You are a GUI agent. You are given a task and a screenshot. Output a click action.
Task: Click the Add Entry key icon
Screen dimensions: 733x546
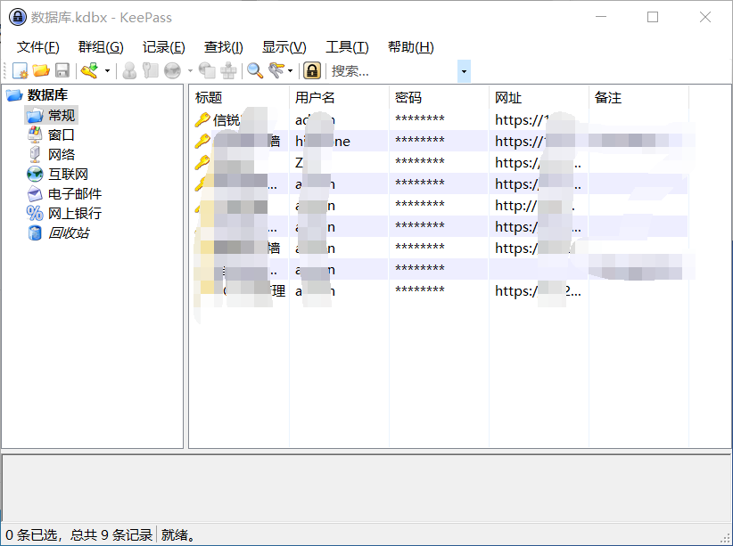89,70
